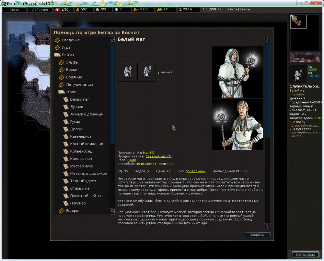Select the Конный командир topic
Image resolution: width=324 pixels, height=261 pixels.
87,144
